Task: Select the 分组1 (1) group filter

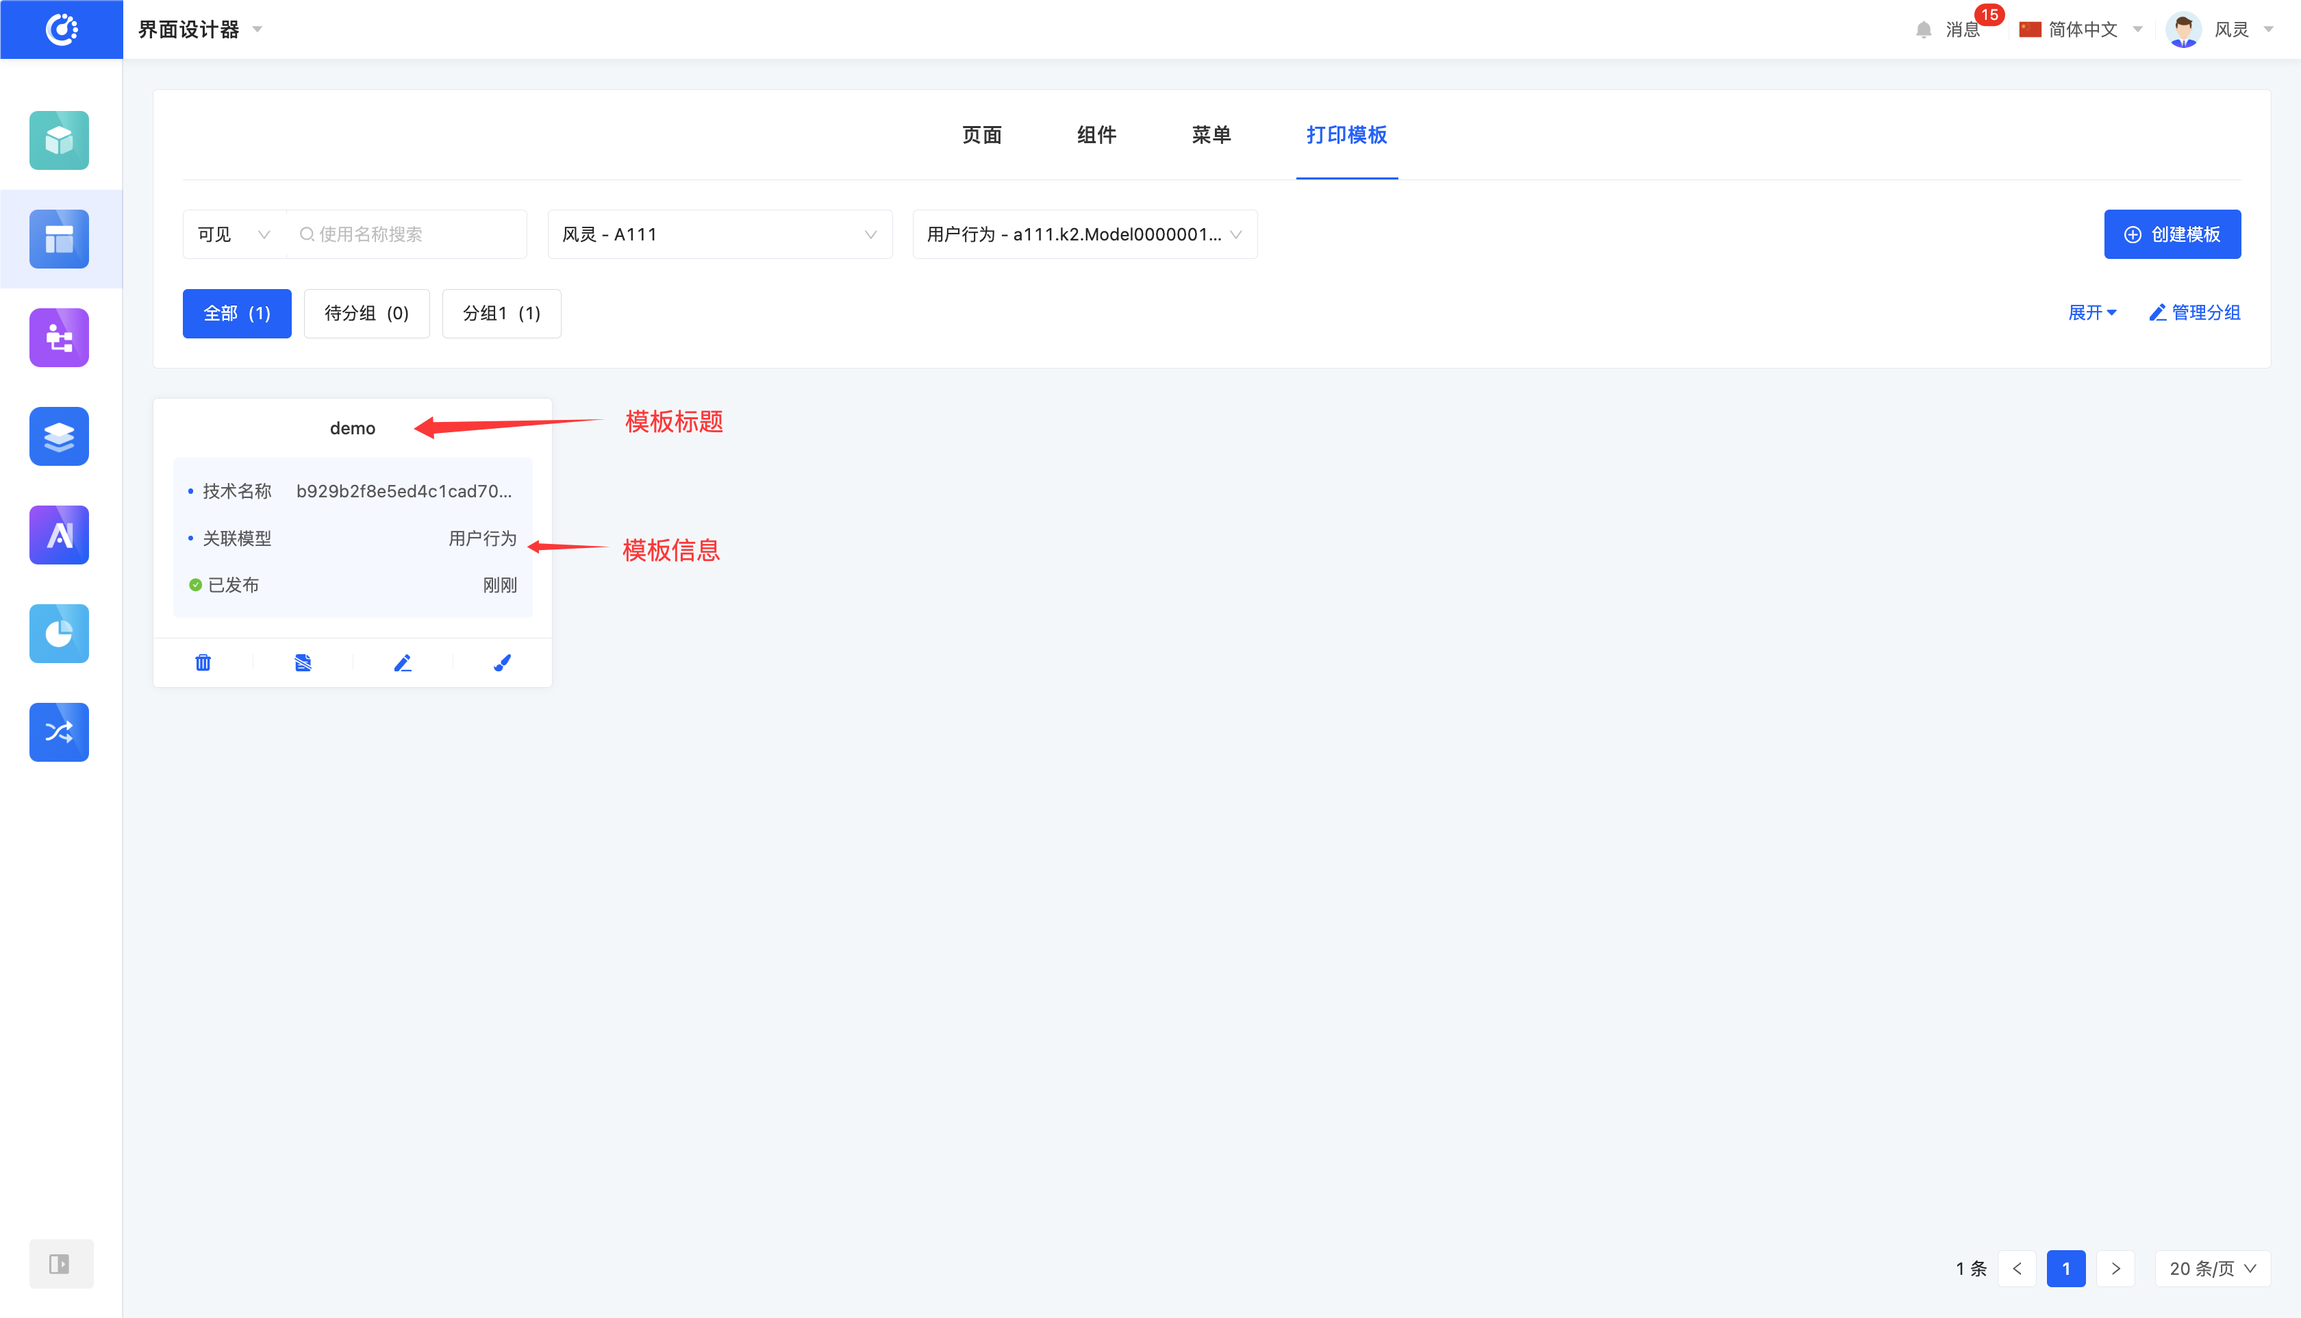Action: pos(501,313)
